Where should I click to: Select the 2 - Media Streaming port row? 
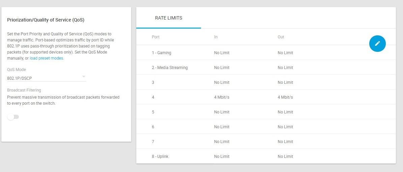(170, 68)
